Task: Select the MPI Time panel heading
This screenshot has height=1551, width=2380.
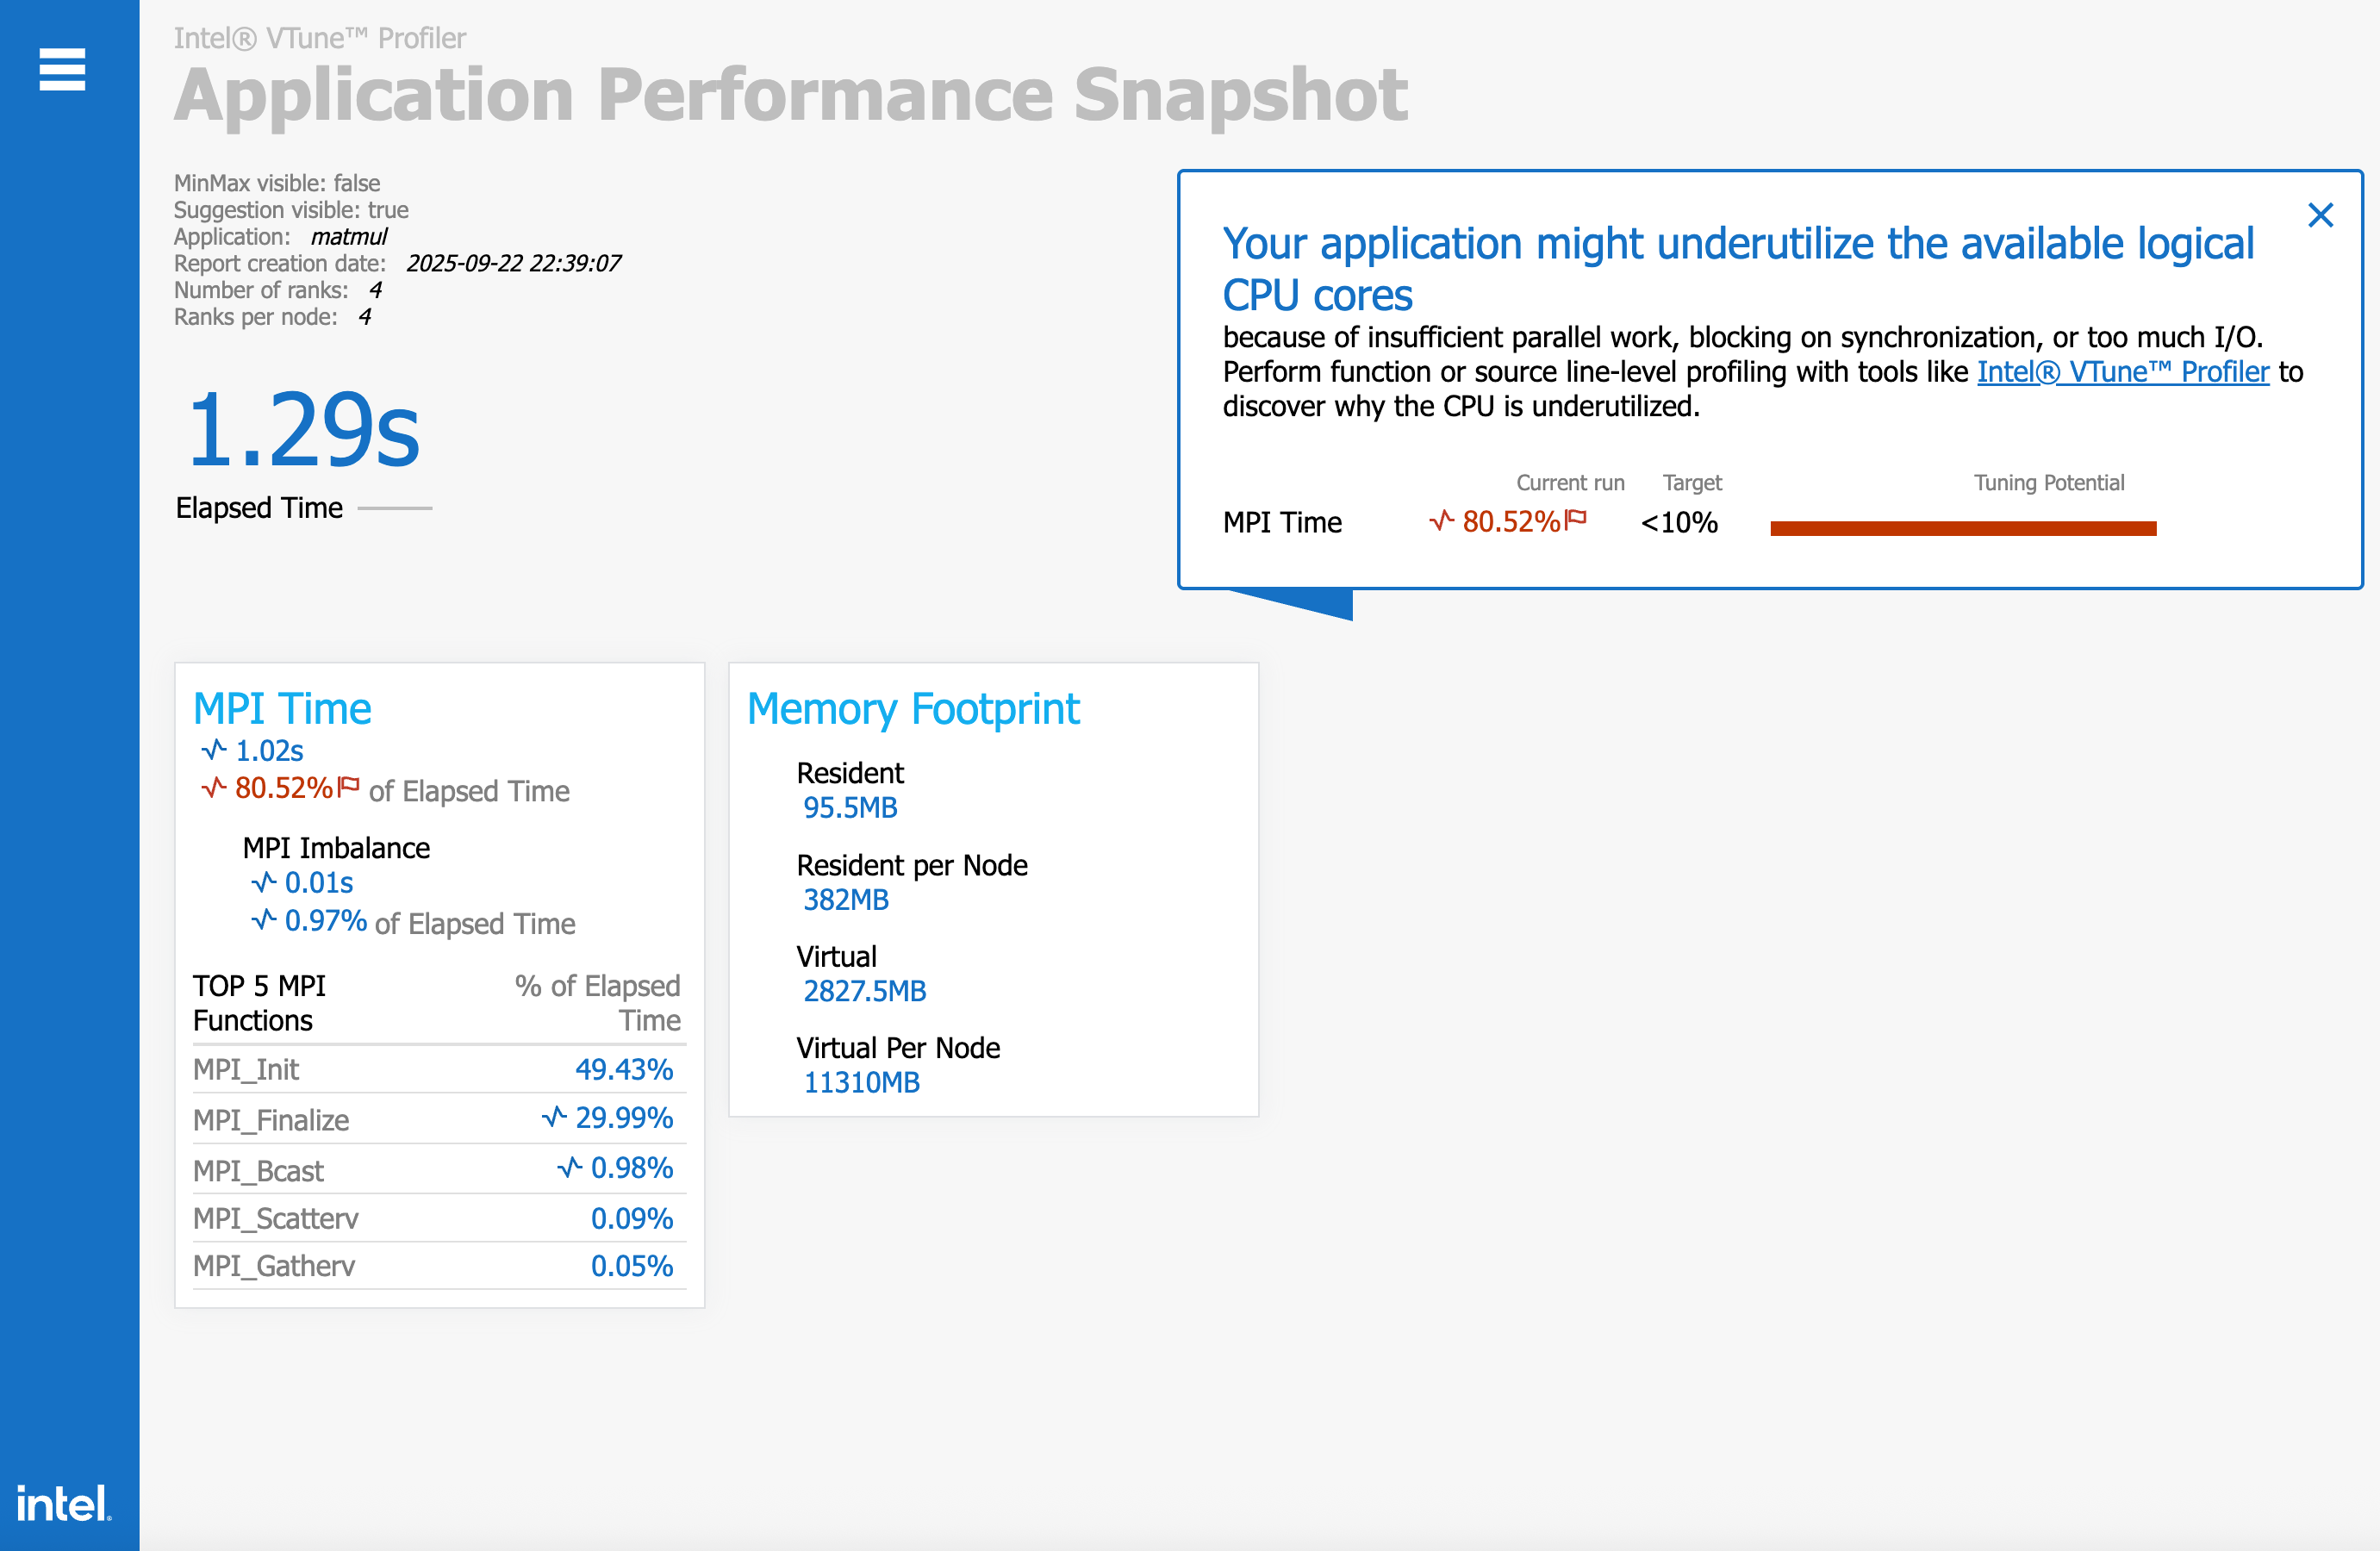Action: (x=282, y=708)
